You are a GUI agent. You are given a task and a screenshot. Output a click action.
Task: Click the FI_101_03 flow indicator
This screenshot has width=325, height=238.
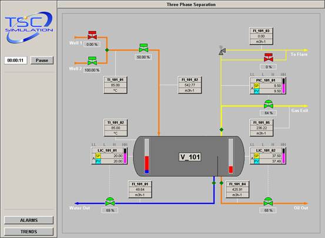[261, 36]
